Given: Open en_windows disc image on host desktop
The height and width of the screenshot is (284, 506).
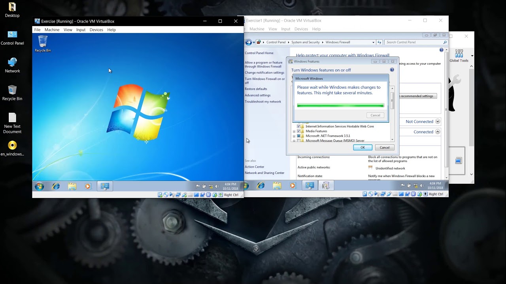Looking at the screenshot, I should 12,148.
